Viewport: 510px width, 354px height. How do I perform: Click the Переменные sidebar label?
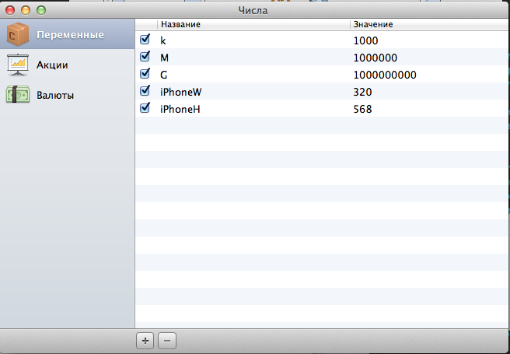click(x=70, y=35)
